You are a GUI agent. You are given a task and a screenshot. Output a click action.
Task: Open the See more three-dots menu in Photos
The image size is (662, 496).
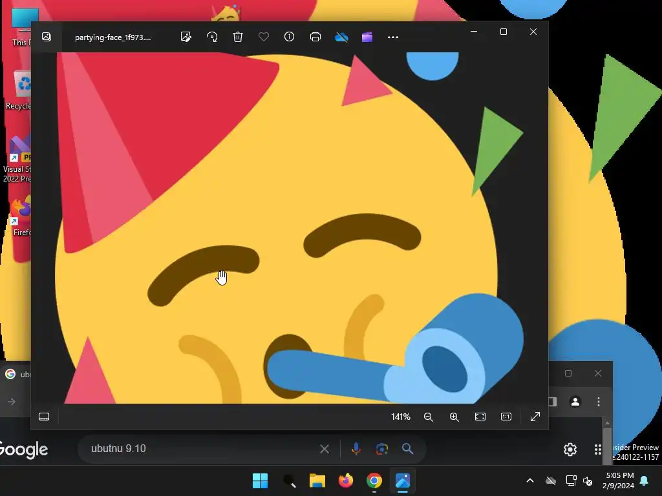393,37
